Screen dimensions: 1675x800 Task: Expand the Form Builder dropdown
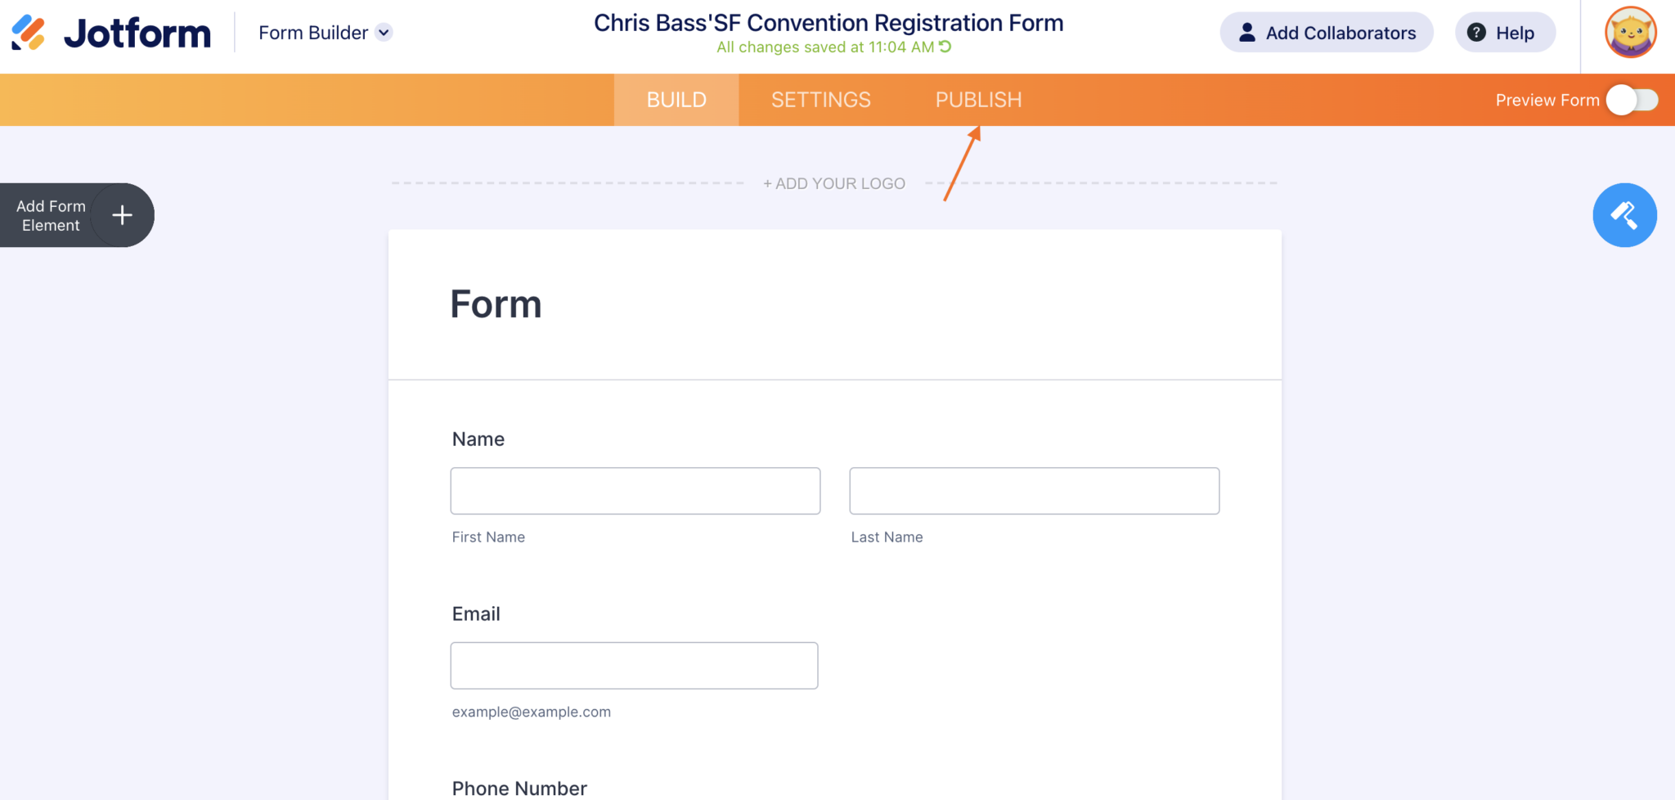tap(384, 33)
